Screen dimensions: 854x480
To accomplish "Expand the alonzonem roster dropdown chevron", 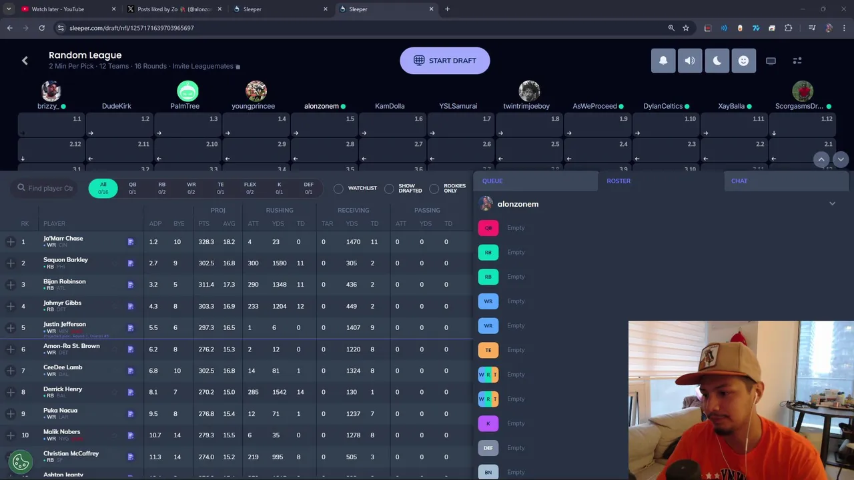I will 832,204.
